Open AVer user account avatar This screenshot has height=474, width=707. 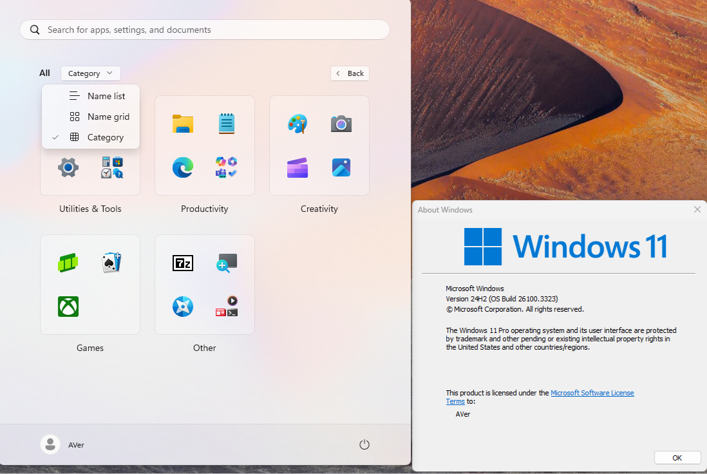click(x=50, y=444)
